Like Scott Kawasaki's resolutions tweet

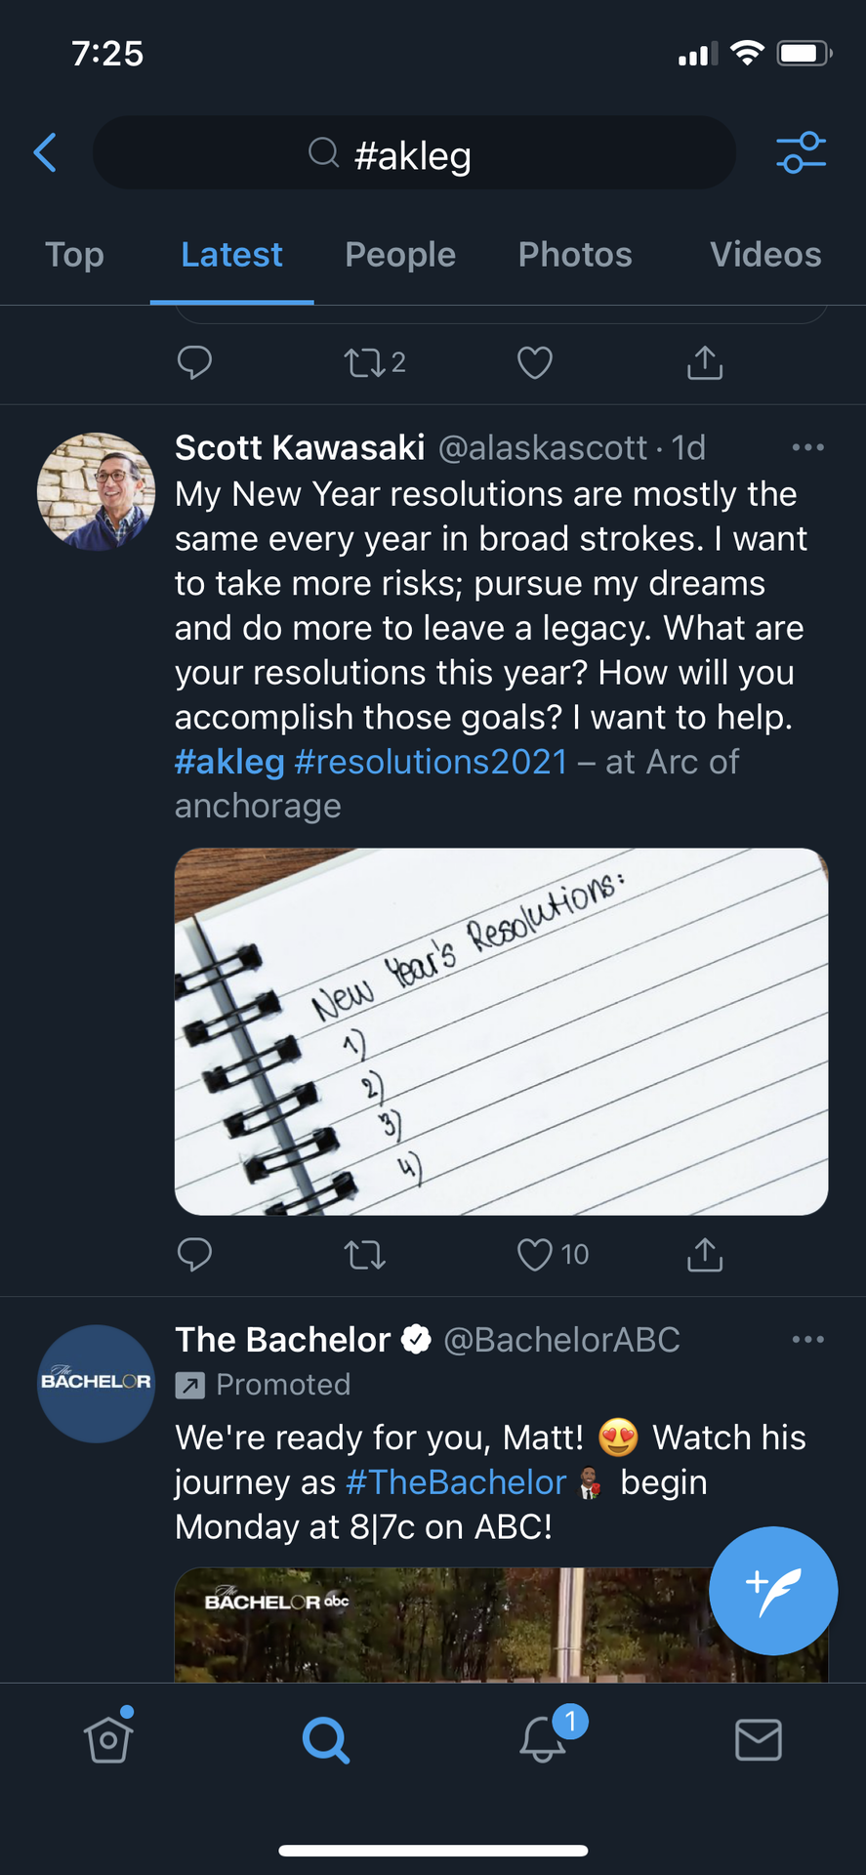coord(534,1254)
